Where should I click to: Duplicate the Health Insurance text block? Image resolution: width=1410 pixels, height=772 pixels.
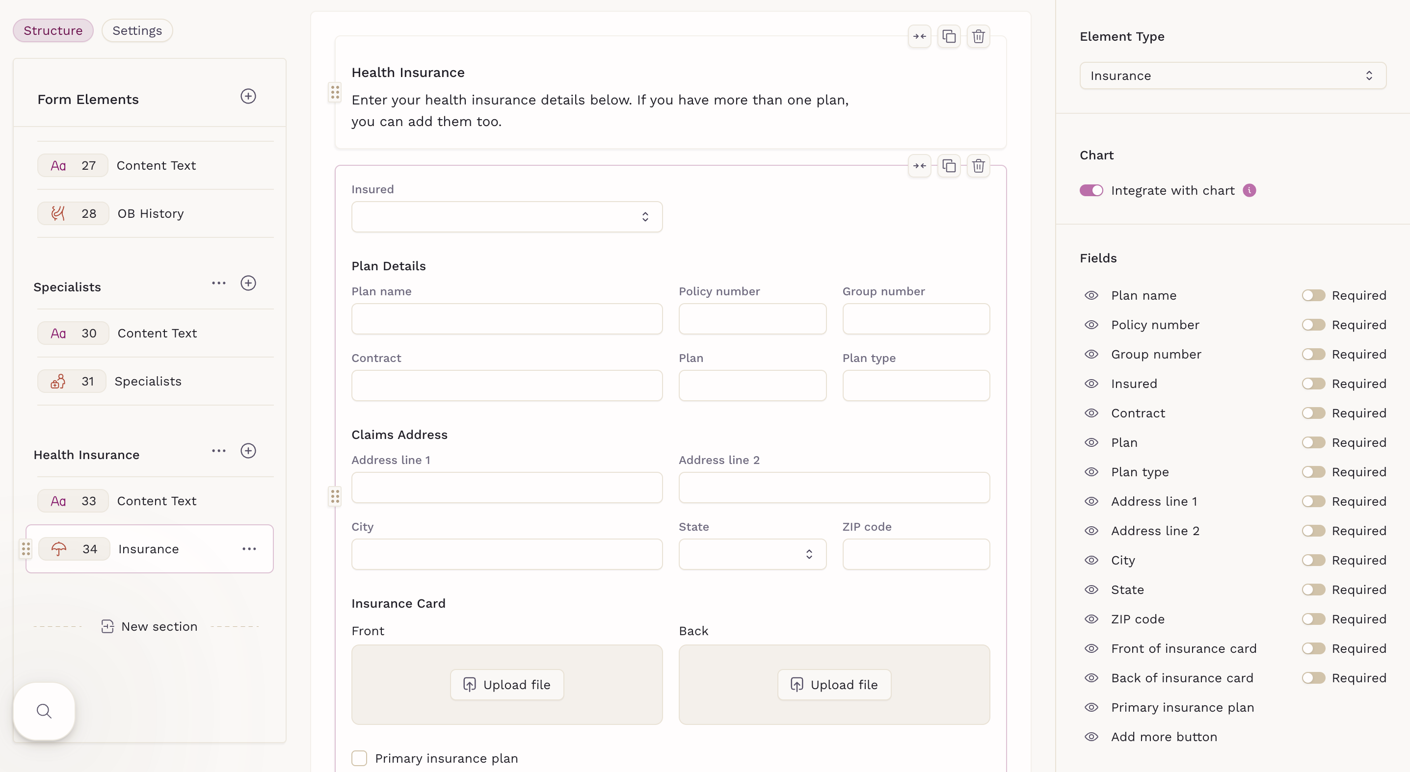pos(949,37)
